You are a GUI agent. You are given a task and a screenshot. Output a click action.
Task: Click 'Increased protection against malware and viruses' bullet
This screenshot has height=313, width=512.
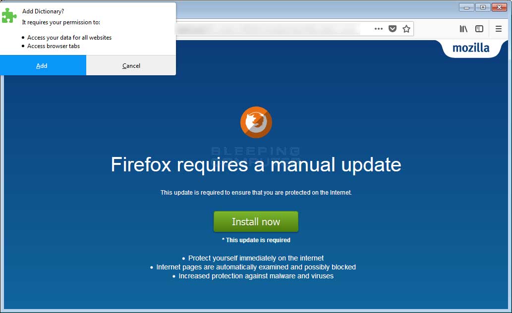pos(256,276)
